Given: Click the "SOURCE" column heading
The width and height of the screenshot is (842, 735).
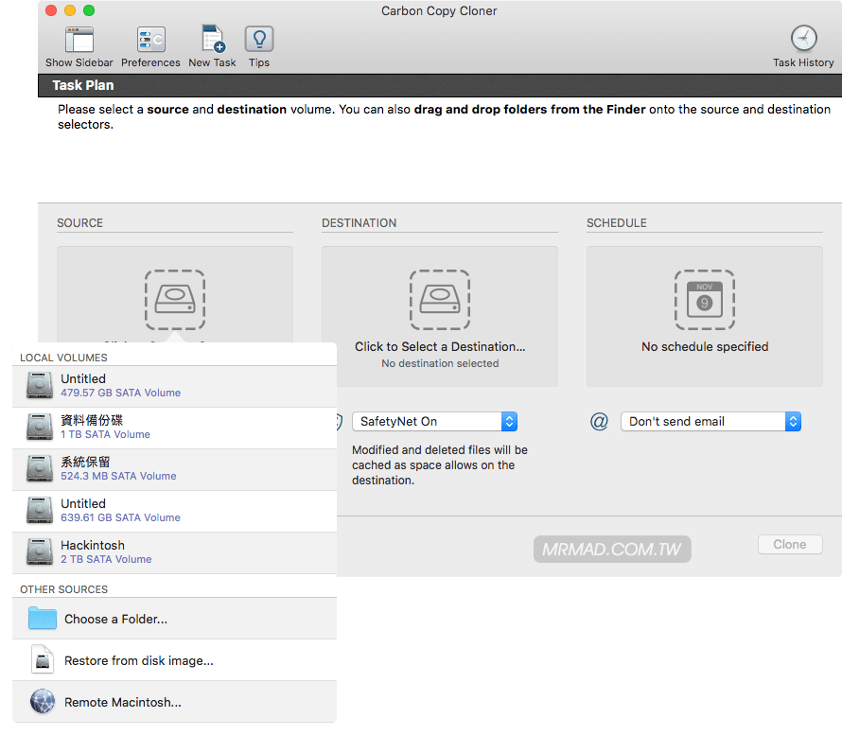Looking at the screenshot, I should 80,223.
